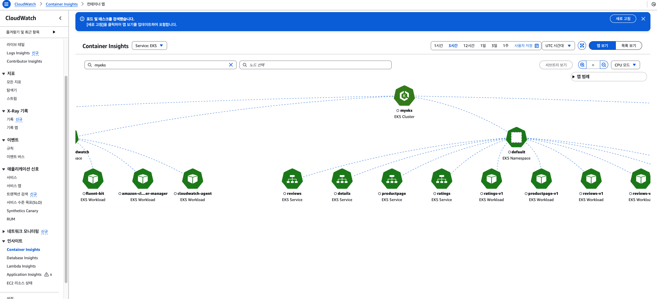This screenshot has width=657, height=299.
Task: Collapse the CloudWatch sidebar with the chevron
Action: click(x=60, y=18)
